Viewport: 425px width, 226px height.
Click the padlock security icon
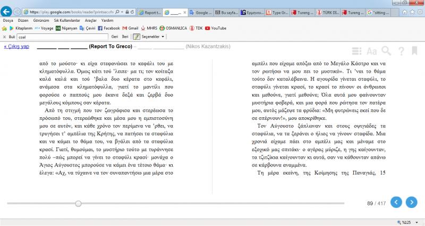click(x=127, y=12)
